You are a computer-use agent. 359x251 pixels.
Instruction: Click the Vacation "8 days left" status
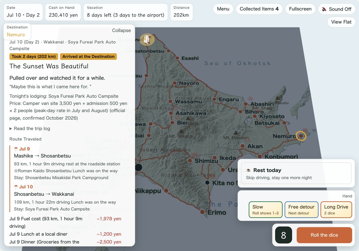(x=125, y=12)
